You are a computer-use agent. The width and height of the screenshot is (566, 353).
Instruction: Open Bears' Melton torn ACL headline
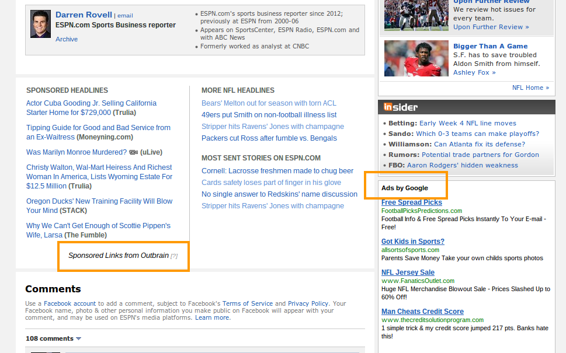pyautogui.click(x=269, y=103)
